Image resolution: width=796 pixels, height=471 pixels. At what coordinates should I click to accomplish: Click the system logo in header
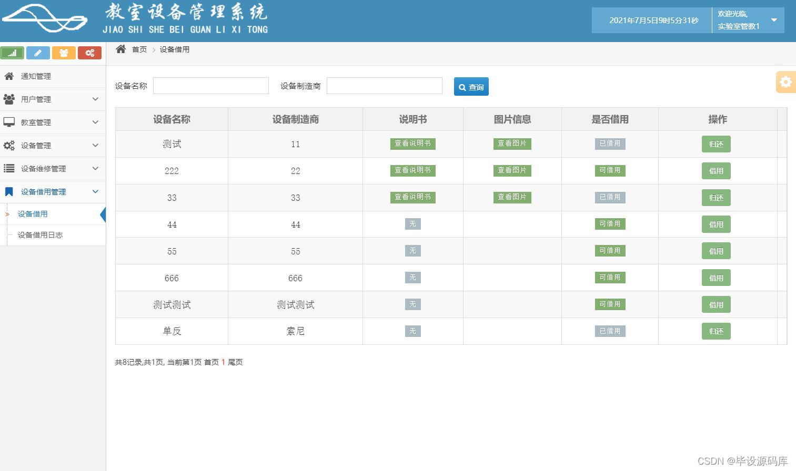click(45, 19)
